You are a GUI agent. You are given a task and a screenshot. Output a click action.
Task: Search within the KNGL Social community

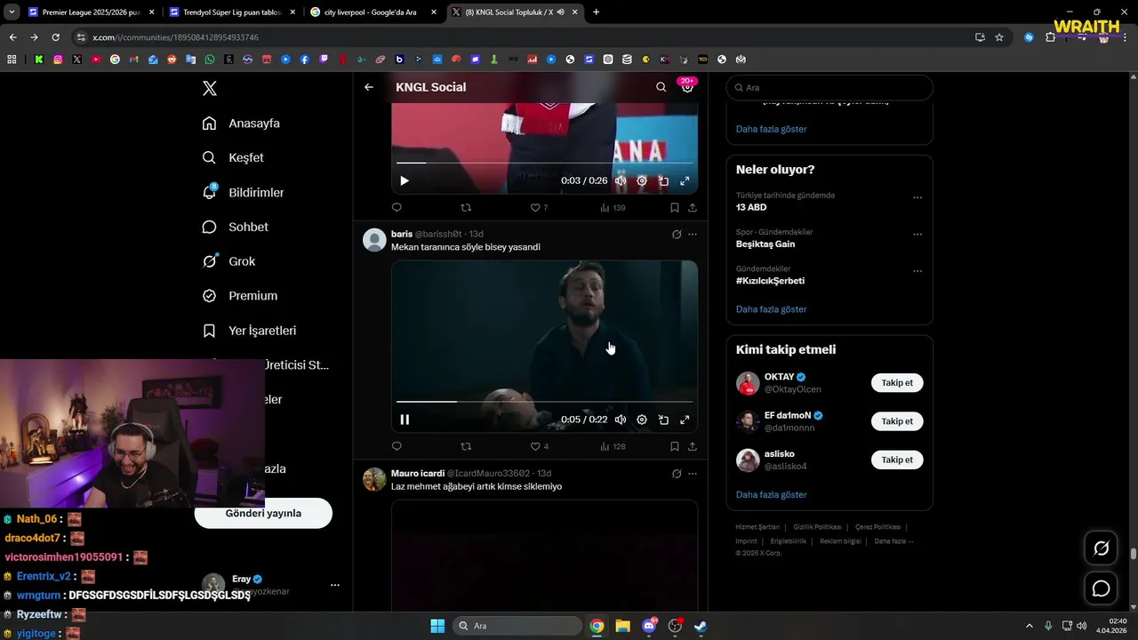coord(661,87)
